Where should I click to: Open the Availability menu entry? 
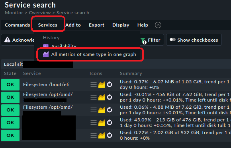pos(64,46)
